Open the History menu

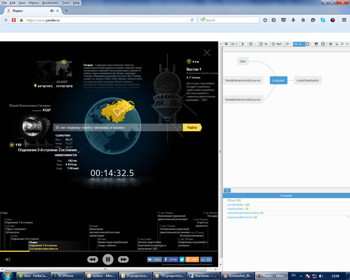[x=34, y=3]
